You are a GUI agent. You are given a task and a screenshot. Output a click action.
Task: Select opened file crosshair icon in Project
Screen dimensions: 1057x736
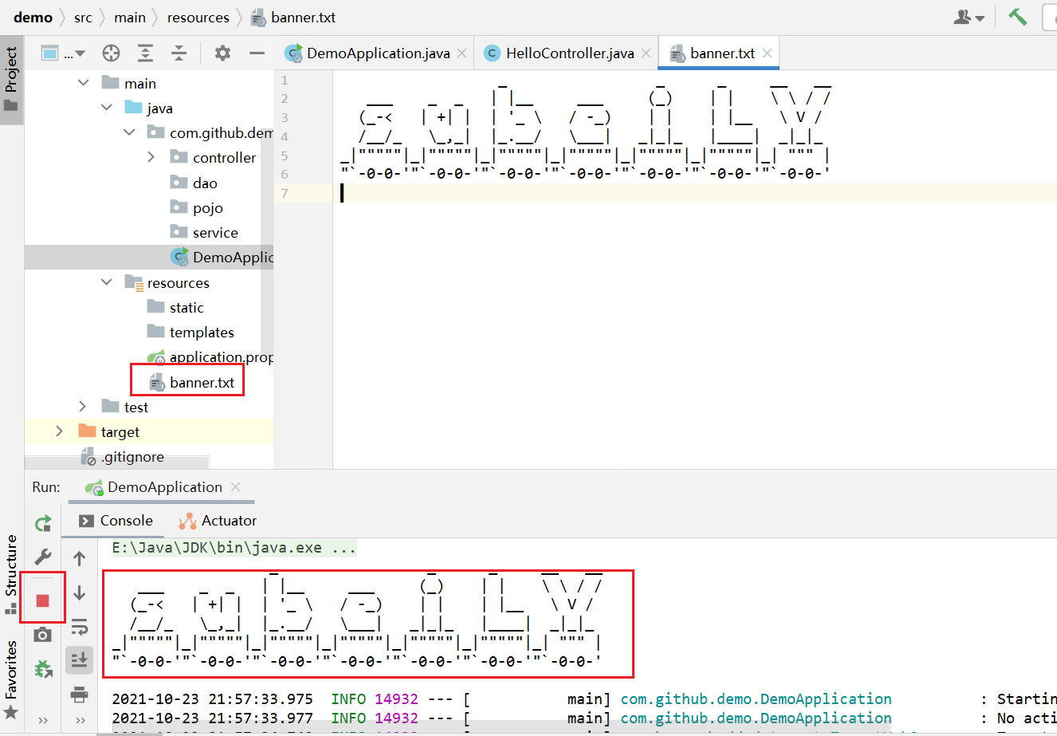pyautogui.click(x=111, y=53)
